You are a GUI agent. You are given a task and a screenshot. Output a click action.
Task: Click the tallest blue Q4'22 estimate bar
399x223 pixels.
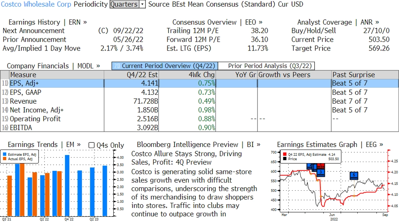67,186
